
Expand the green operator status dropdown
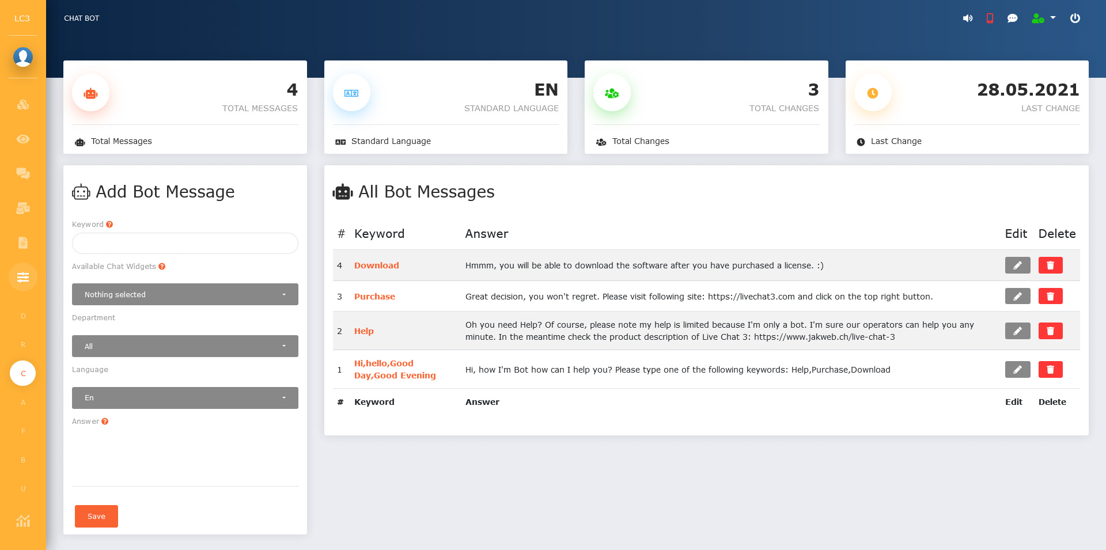pos(1043,18)
